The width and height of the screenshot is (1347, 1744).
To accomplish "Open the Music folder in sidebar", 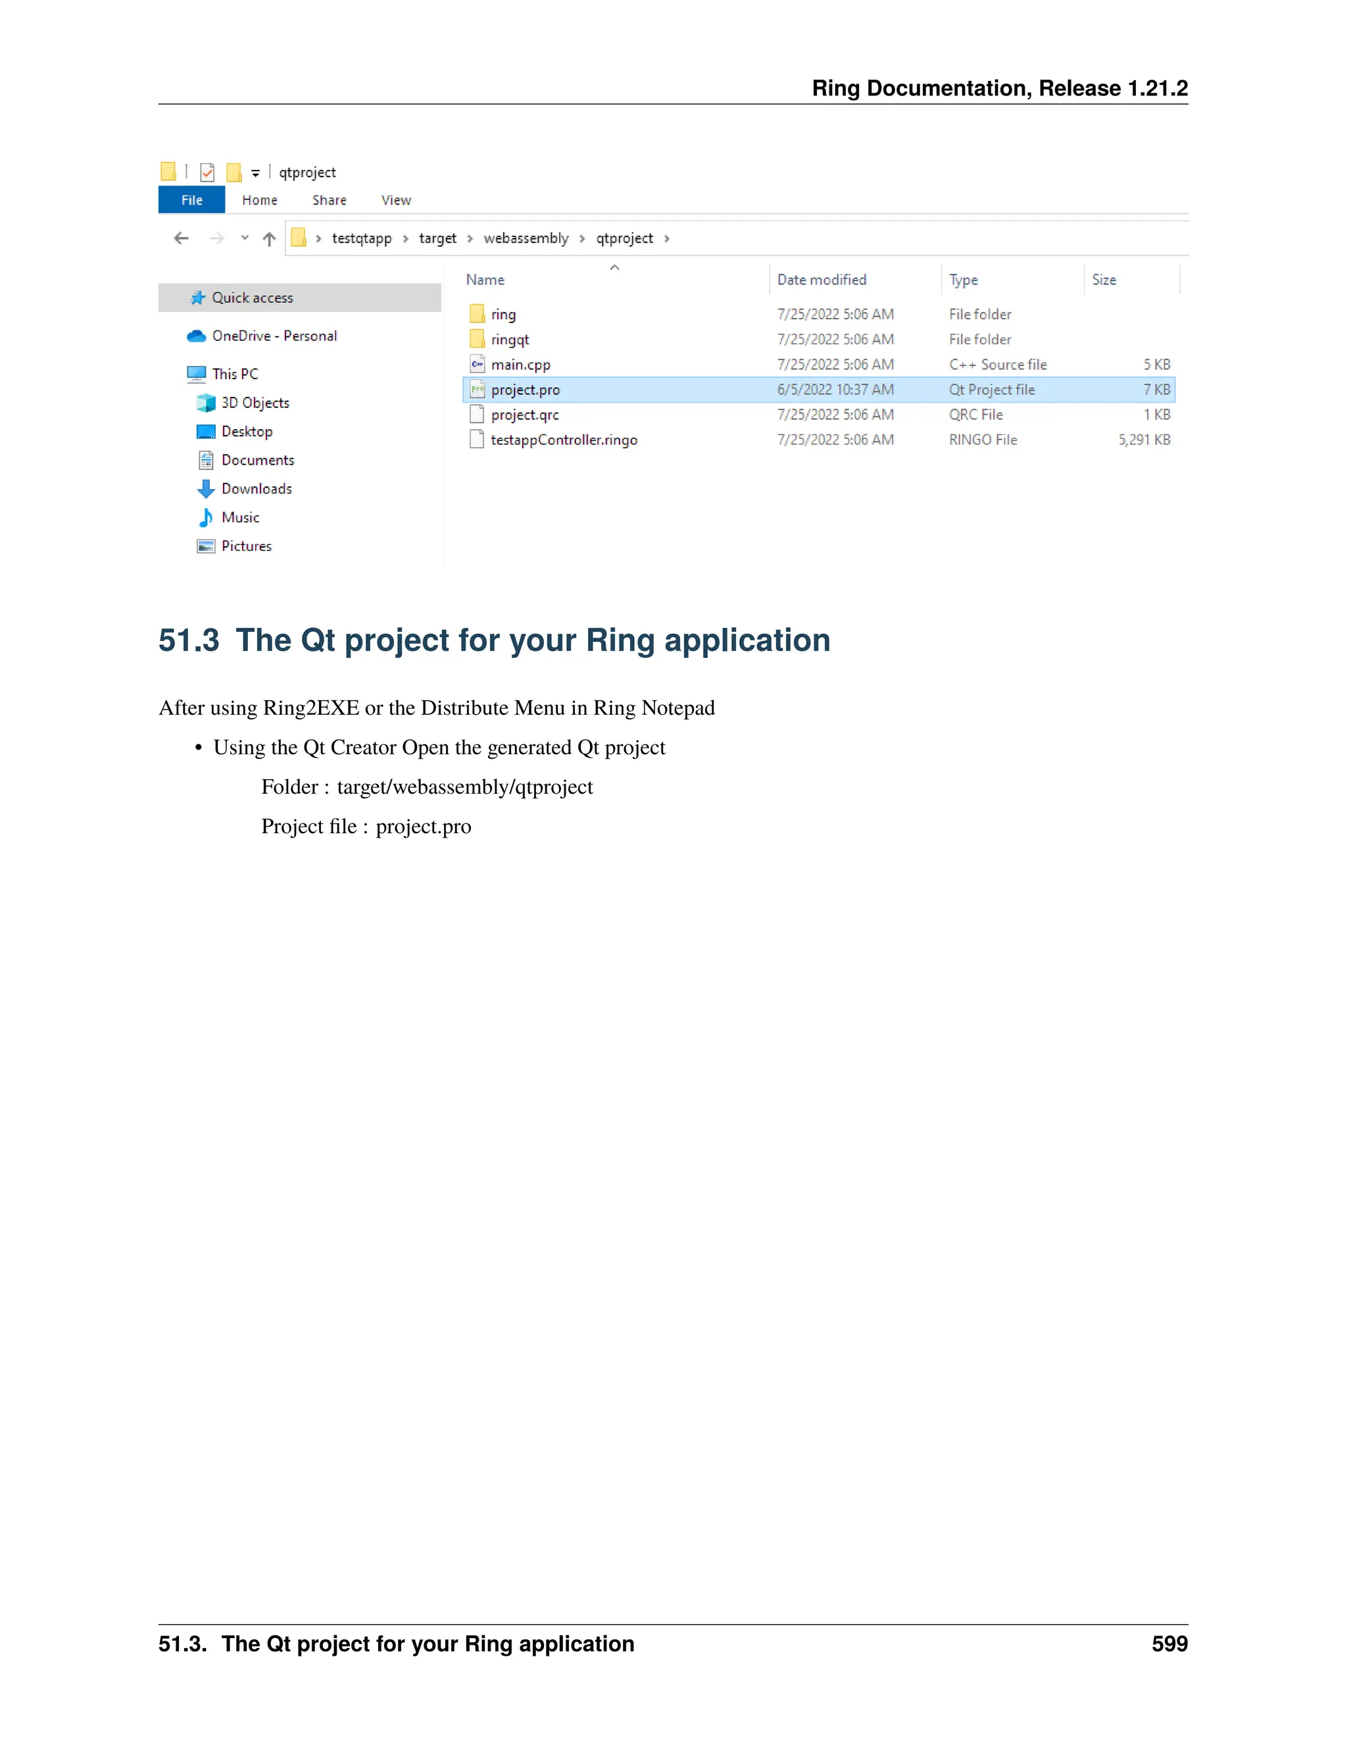I will [x=240, y=517].
